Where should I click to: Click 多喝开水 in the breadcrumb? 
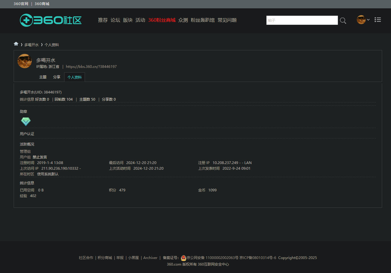pyautogui.click(x=31, y=45)
